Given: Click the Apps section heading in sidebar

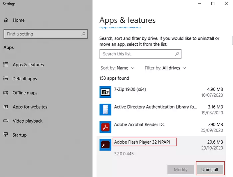Looking at the screenshot, I should coord(9,47).
